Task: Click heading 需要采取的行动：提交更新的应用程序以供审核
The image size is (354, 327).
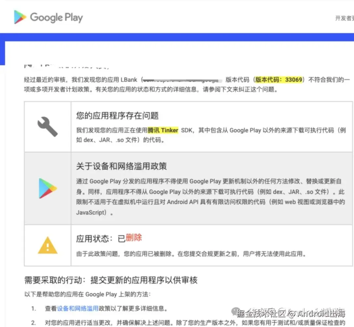Action: [x=111, y=280]
